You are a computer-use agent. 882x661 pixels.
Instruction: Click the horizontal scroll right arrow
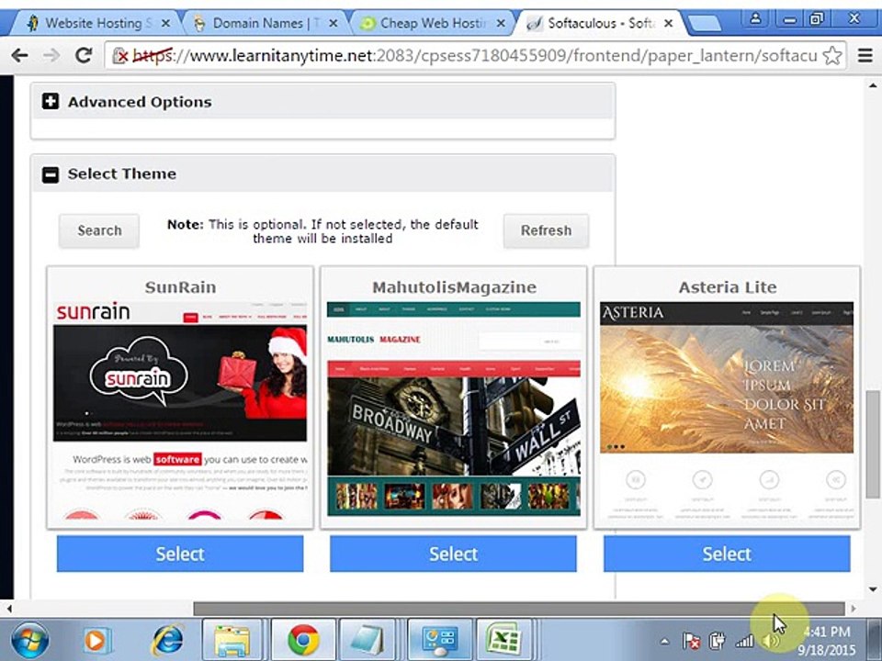(854, 609)
